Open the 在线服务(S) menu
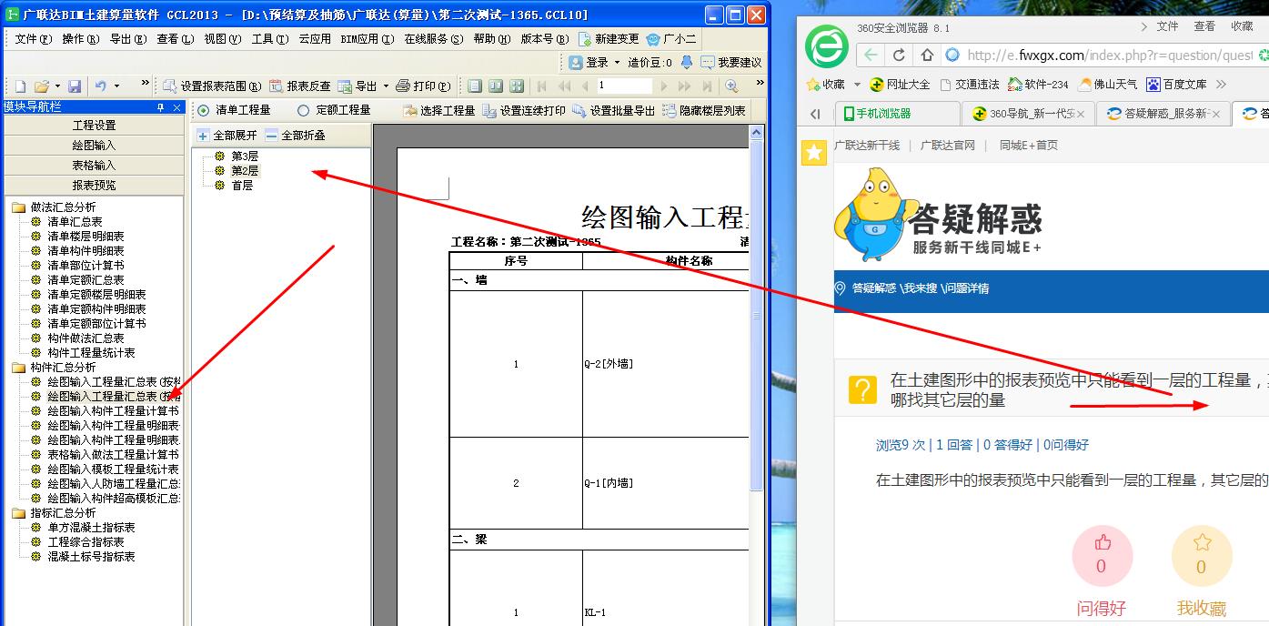 (434, 39)
